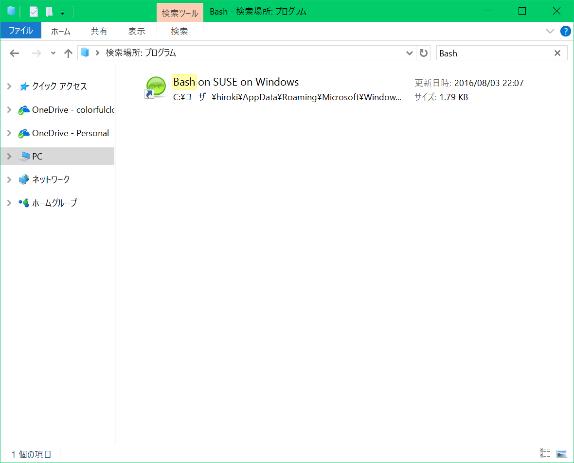
Task: Select the 検索ツール contextual tab header
Action: (180, 13)
